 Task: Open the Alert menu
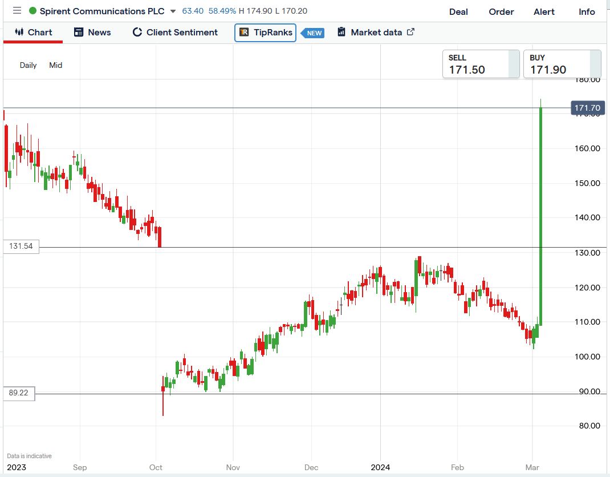[x=544, y=11]
